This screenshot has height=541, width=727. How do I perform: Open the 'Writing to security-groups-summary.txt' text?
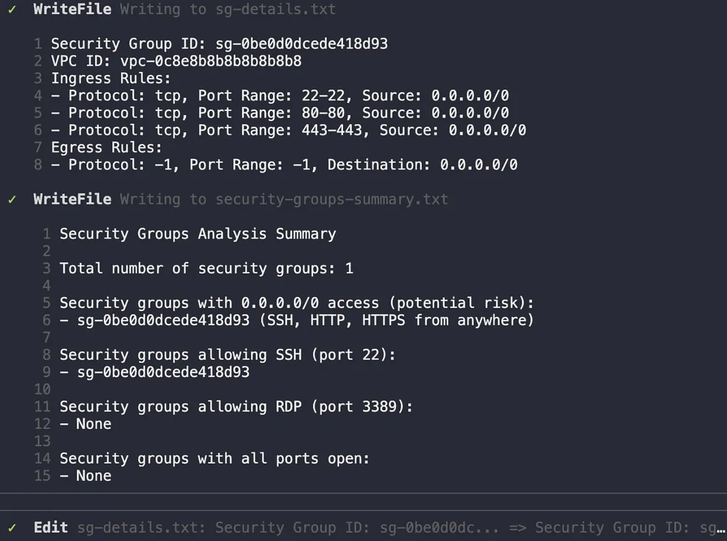coord(284,199)
